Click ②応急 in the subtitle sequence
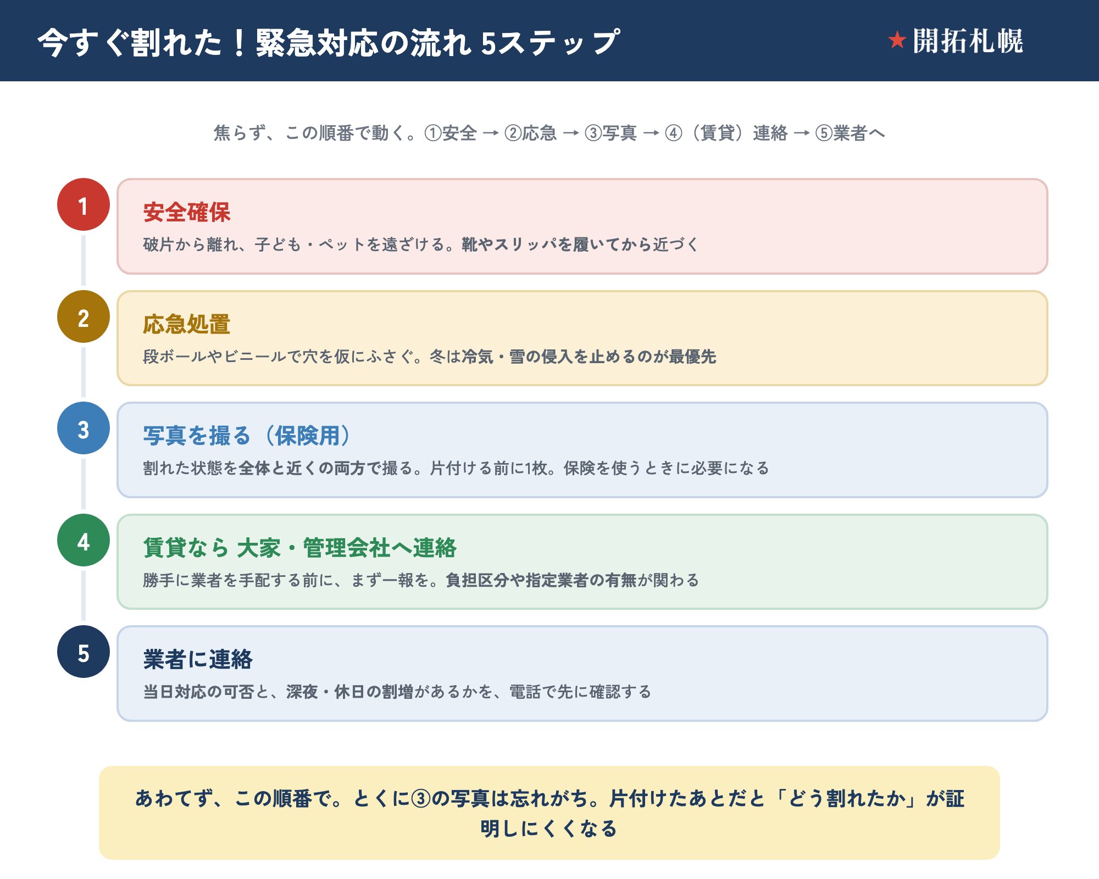 click(531, 133)
